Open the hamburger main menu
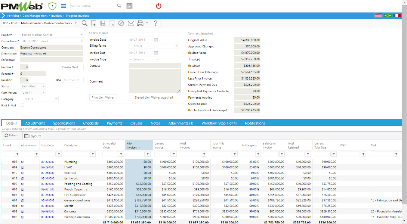This screenshot has width=407, height=224. pos(63,6)
